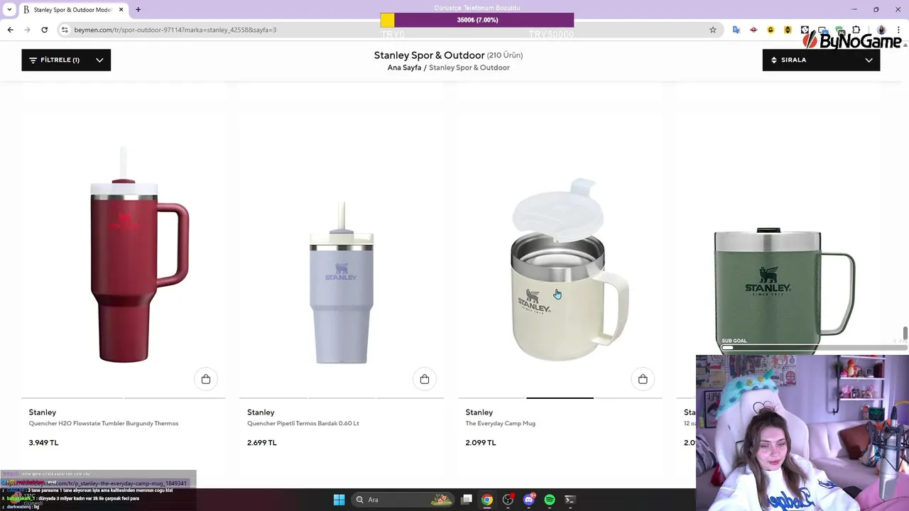Click the page vertical scrollbar thumb
The image size is (909, 511).
tap(905, 334)
